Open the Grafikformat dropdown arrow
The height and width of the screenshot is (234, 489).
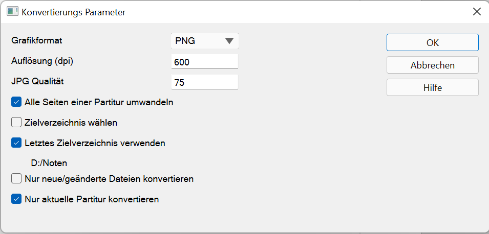click(229, 41)
